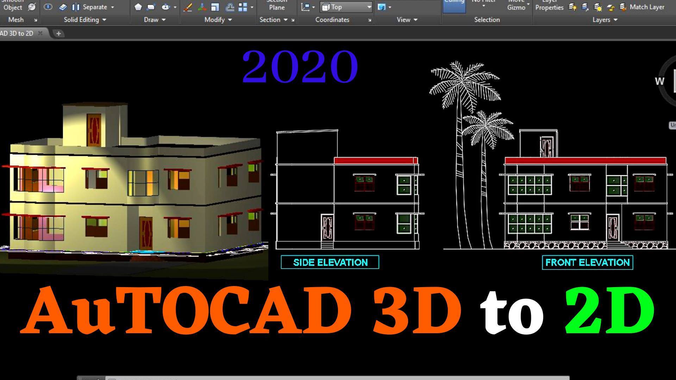Click the layer Off lightbulb icon

[x=572, y=7]
